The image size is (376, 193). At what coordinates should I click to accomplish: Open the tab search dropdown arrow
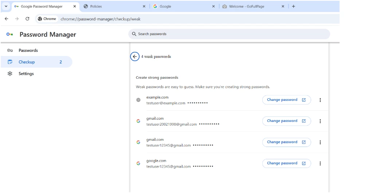(x=6, y=7)
